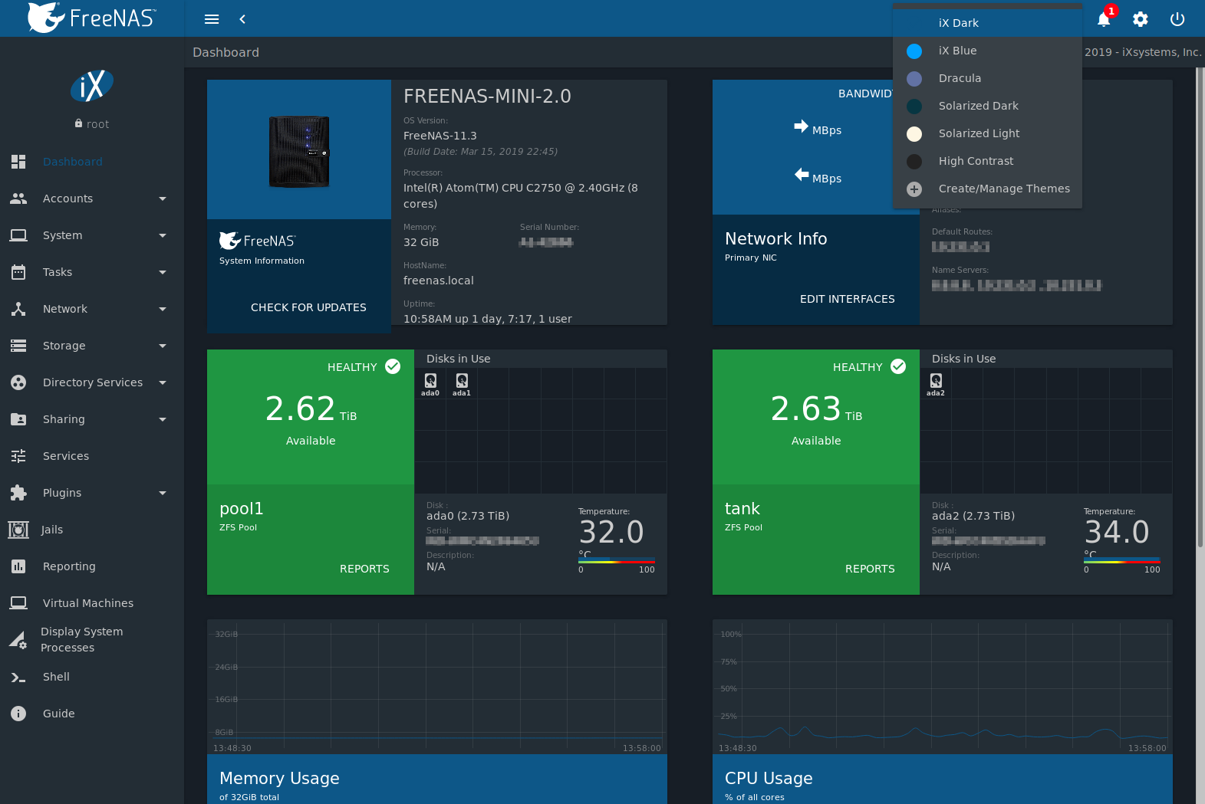Expand the Sharing menu arrow
The width and height of the screenshot is (1205, 804).
(x=163, y=419)
